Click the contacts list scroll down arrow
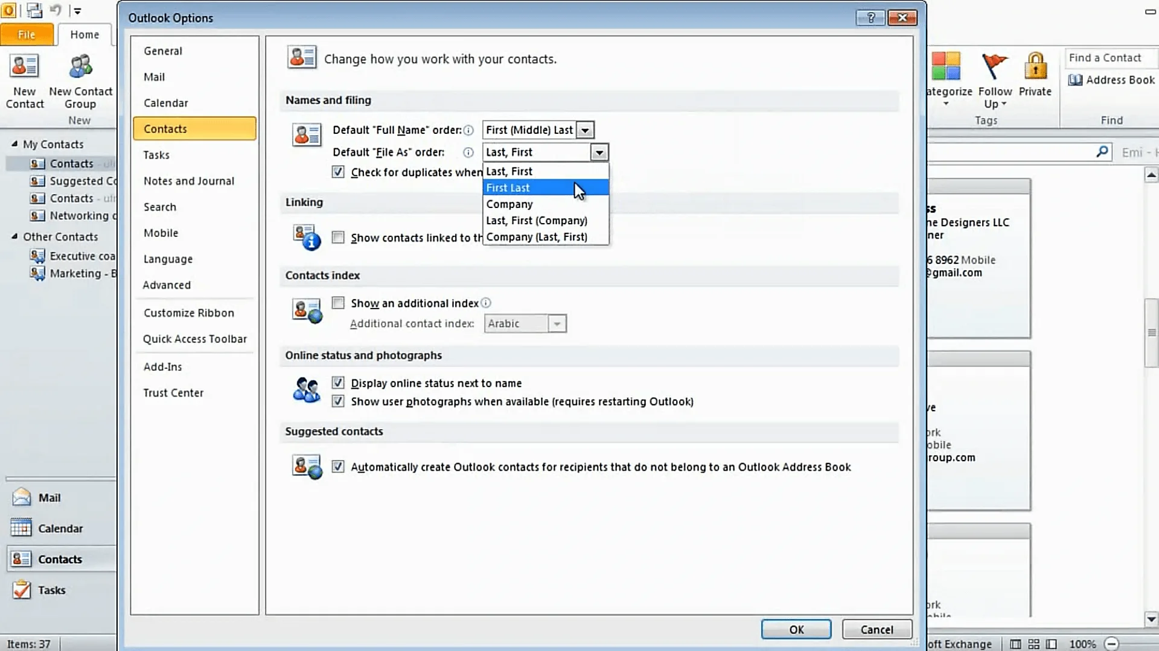This screenshot has height=651, width=1159. pos(1151,619)
